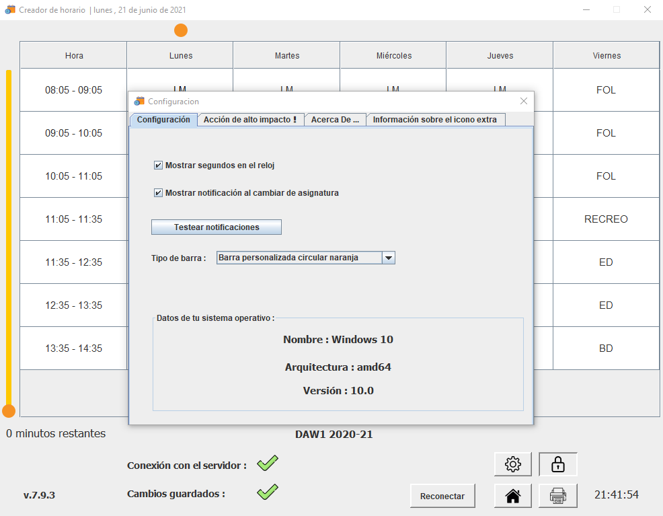Click the padlock lock icon button
The width and height of the screenshot is (663, 516).
pyautogui.click(x=557, y=464)
